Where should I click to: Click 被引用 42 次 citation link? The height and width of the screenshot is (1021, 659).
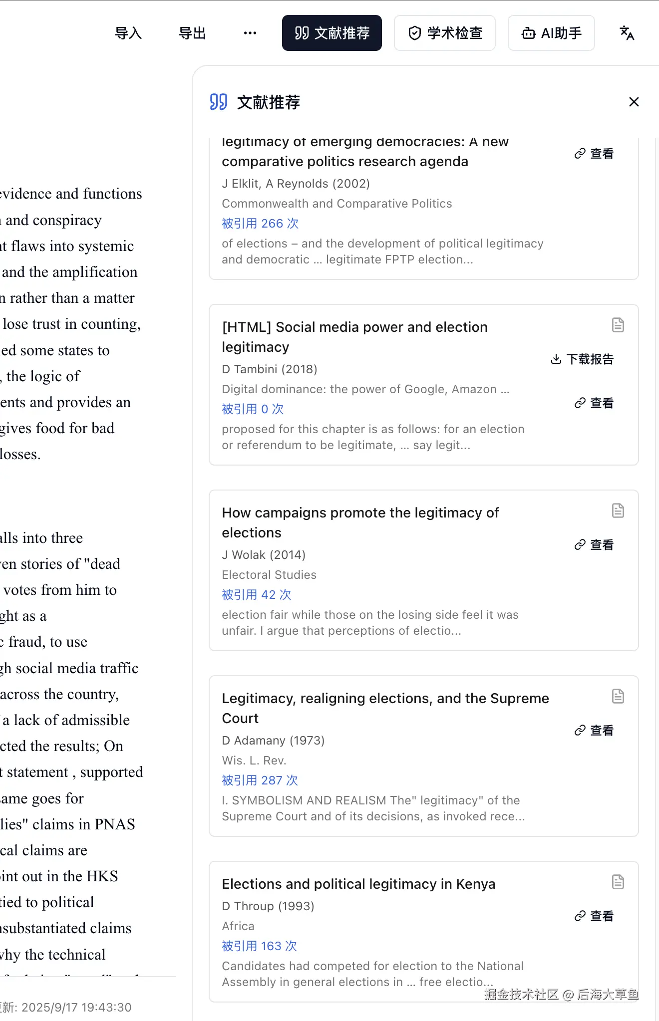tap(257, 595)
